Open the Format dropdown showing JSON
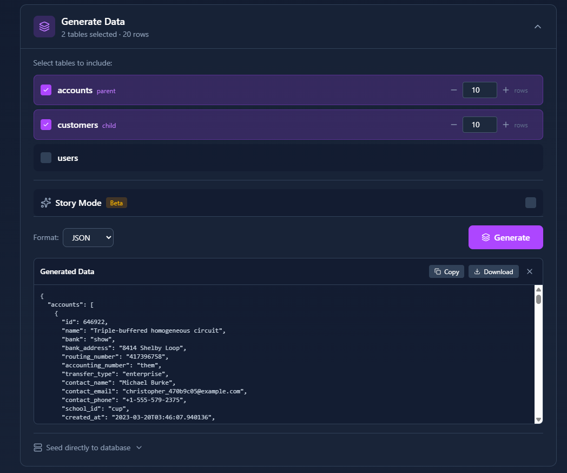The height and width of the screenshot is (473, 567). (x=88, y=237)
